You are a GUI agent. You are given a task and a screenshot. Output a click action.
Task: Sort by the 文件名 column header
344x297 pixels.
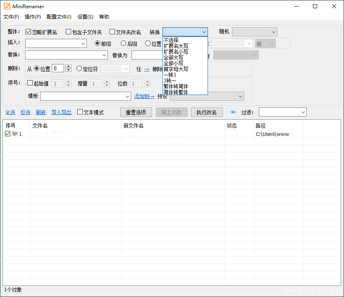(x=76, y=126)
